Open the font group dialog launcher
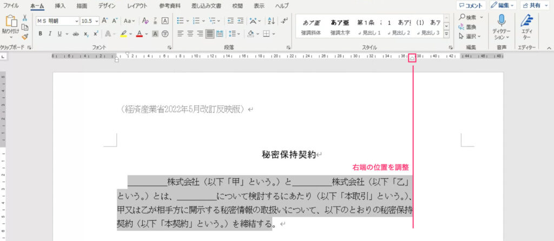 (x=170, y=47)
